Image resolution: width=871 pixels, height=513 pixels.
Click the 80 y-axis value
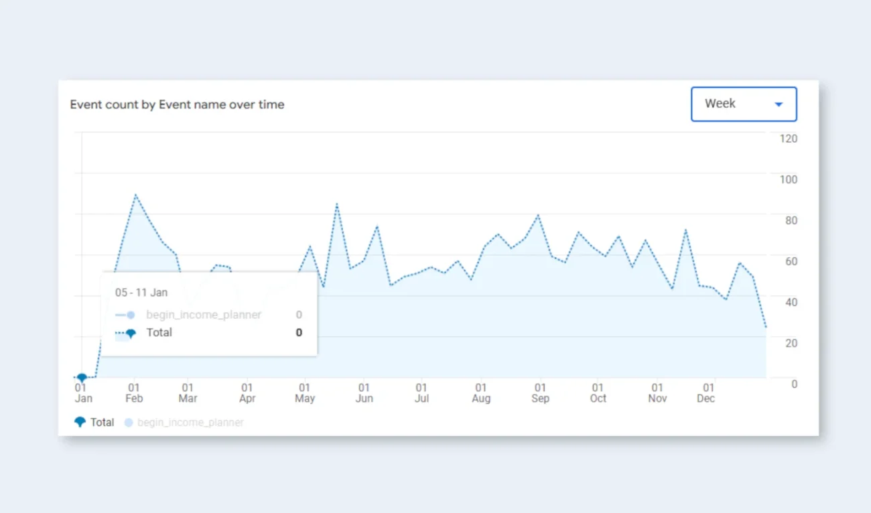(791, 220)
